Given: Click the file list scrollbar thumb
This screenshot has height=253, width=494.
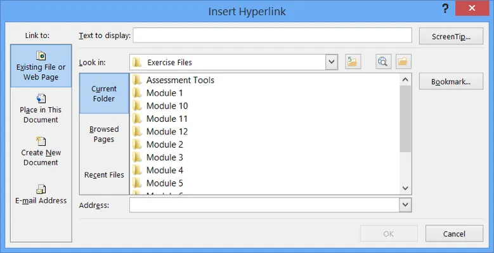Looking at the screenshot, I should point(405,119).
